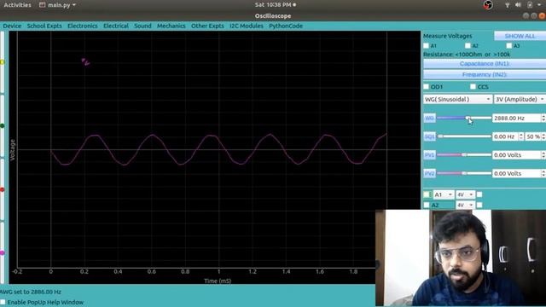Open the A1 channel source dropdown

pyautogui.click(x=444, y=194)
